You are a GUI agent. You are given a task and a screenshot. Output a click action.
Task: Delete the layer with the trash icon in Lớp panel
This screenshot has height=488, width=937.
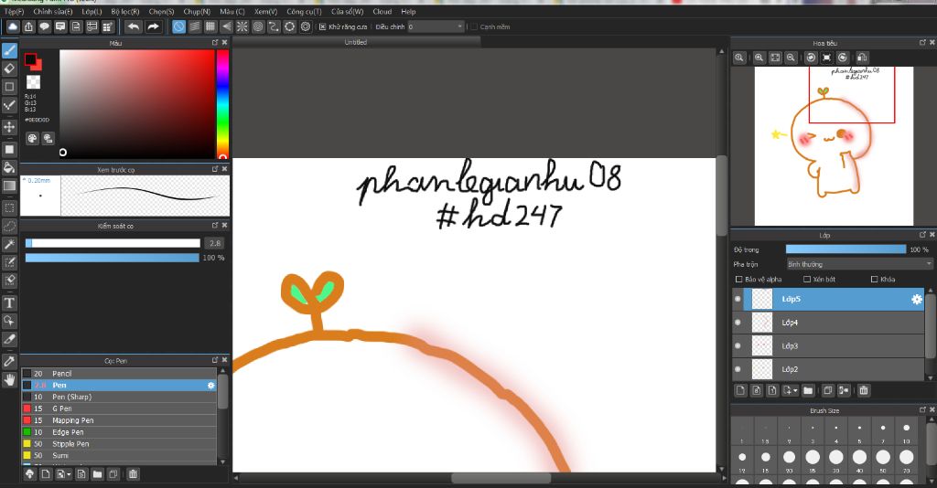[x=864, y=391]
